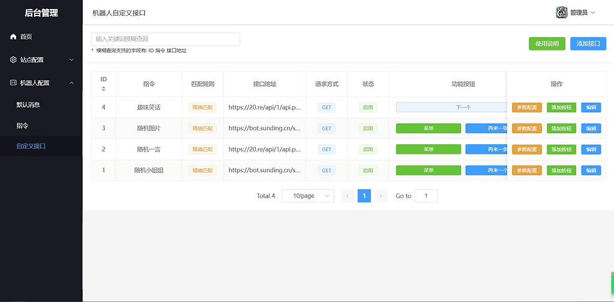
Task: Click 添加按钮 for the 随机图片 row
Action: click(561, 128)
